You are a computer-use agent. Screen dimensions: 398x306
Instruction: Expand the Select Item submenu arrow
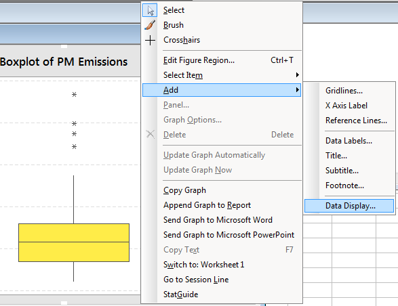pyautogui.click(x=297, y=74)
